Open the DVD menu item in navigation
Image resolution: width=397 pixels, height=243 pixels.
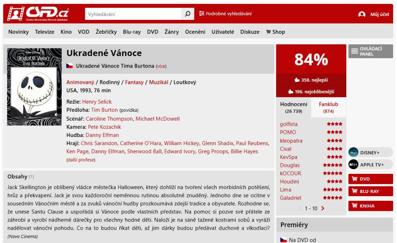153,32
